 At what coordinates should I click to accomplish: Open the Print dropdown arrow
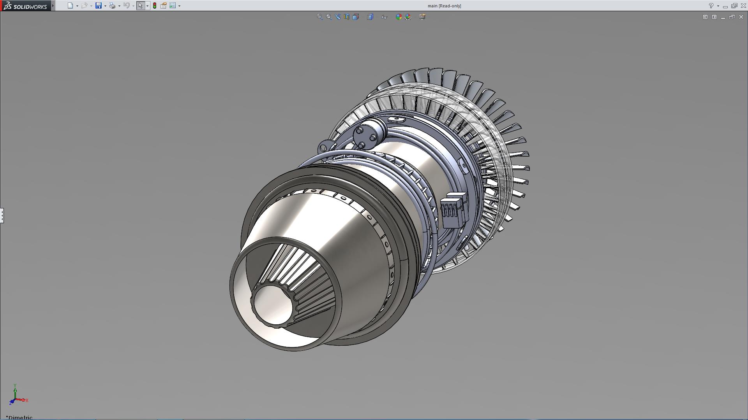point(119,6)
